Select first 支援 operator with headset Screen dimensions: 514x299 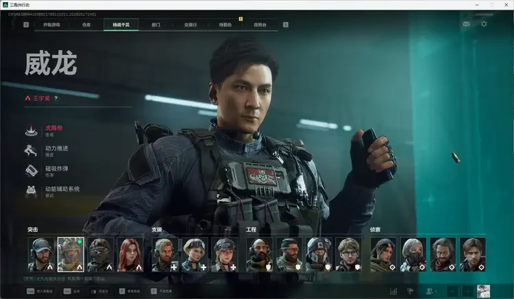coord(165,254)
